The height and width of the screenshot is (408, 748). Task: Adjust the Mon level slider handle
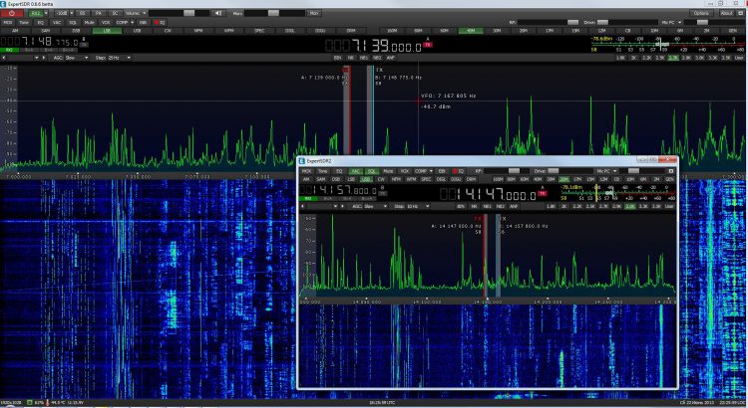[x=273, y=13]
